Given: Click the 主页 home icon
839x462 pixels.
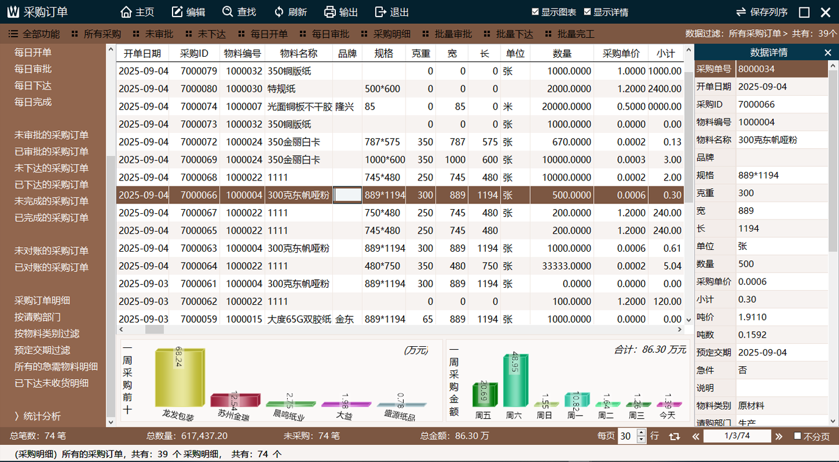Looking at the screenshot, I should [126, 12].
